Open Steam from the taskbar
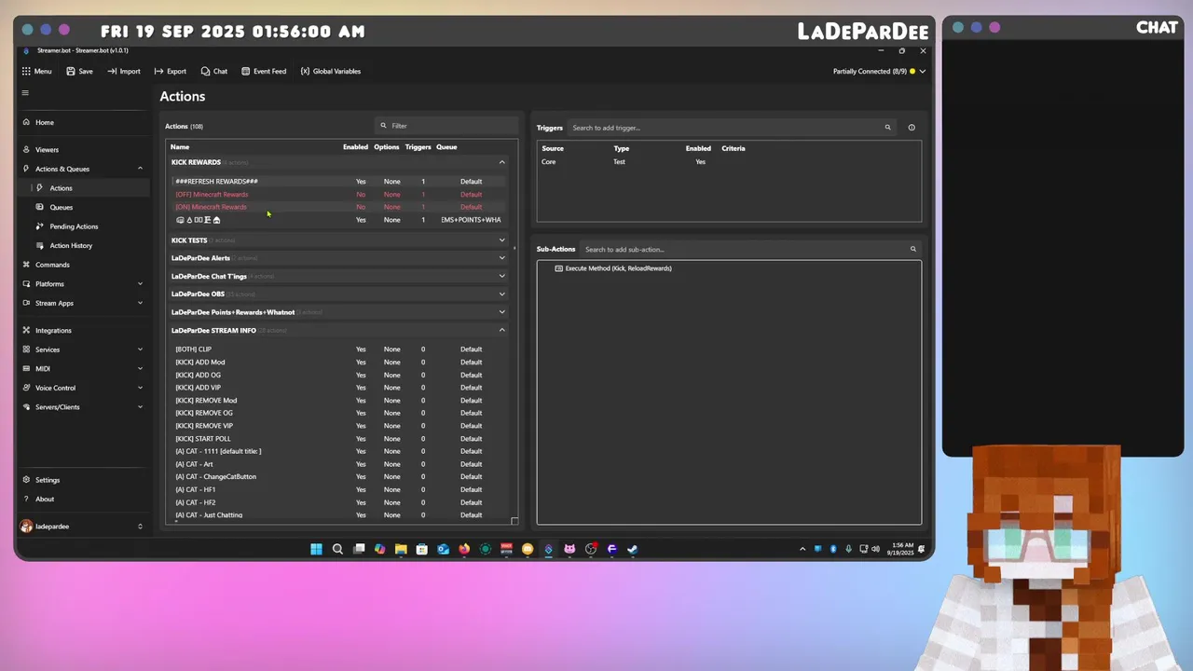This screenshot has height=671, width=1193. pos(632,549)
